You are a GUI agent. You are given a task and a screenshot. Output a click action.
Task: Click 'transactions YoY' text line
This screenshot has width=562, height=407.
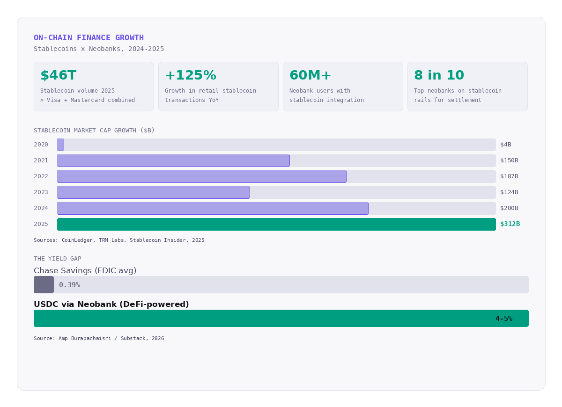(192, 100)
